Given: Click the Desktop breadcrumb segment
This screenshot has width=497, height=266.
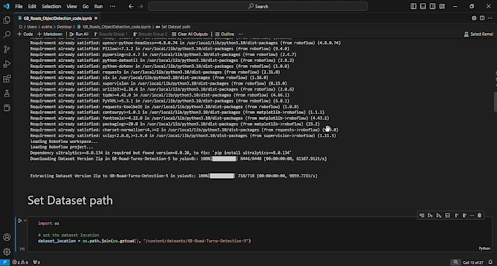Looking at the screenshot, I should (64, 27).
